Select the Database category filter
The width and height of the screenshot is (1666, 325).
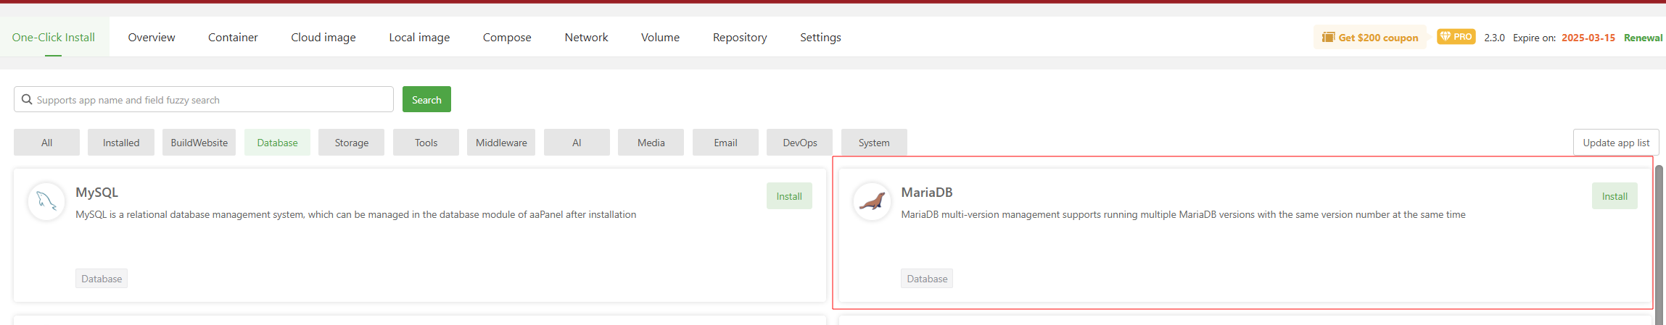click(x=277, y=143)
